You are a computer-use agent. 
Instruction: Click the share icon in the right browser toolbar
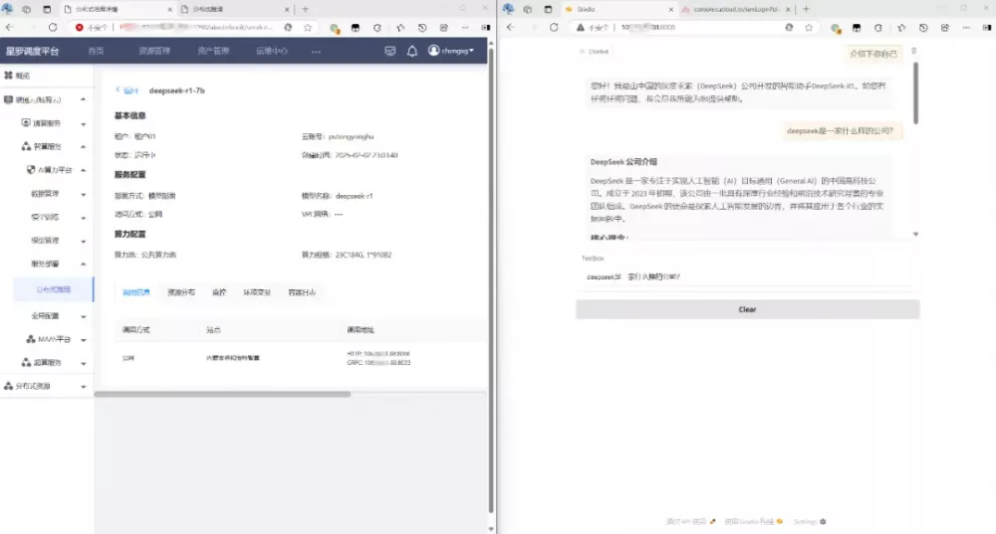[945, 27]
